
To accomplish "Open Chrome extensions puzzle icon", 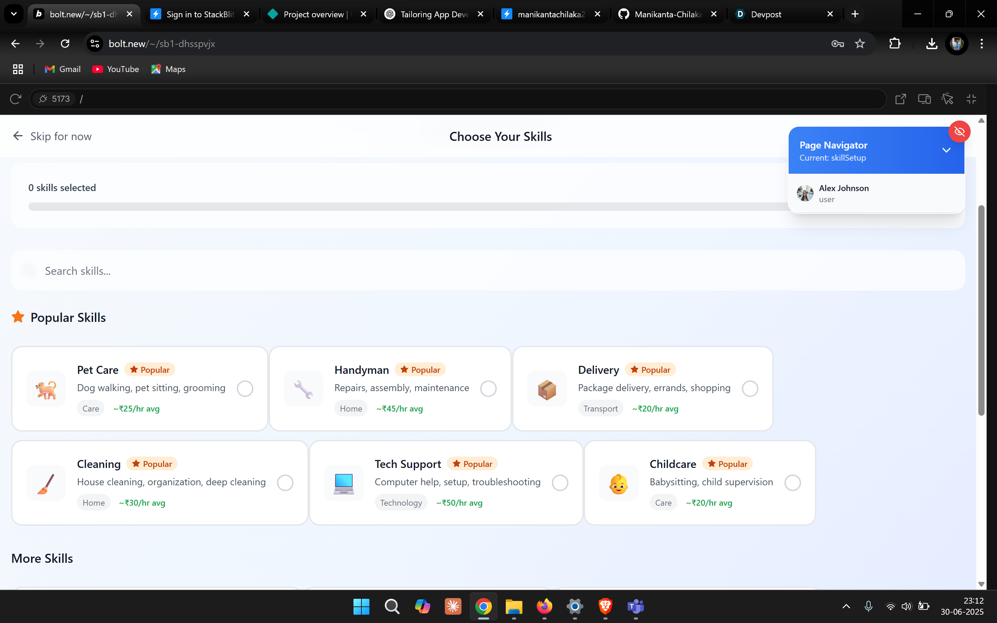I will click(895, 44).
